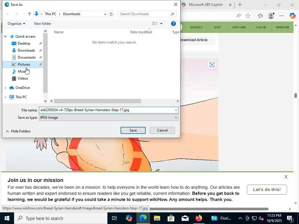The image size is (299, 224).
Task: Open Microsoft Store from the taskbar
Action: pos(171,218)
